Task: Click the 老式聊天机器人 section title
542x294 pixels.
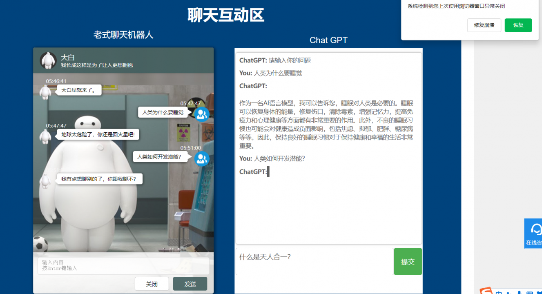Action: click(123, 35)
